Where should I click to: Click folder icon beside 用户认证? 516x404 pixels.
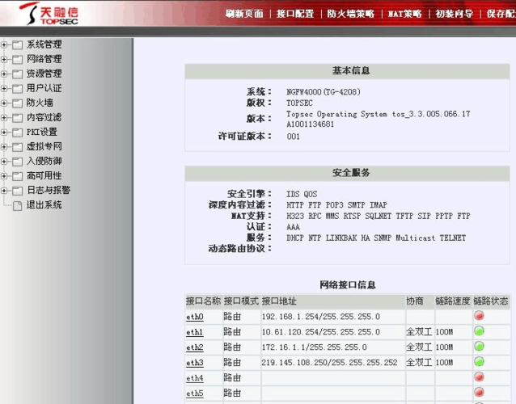click(x=18, y=88)
